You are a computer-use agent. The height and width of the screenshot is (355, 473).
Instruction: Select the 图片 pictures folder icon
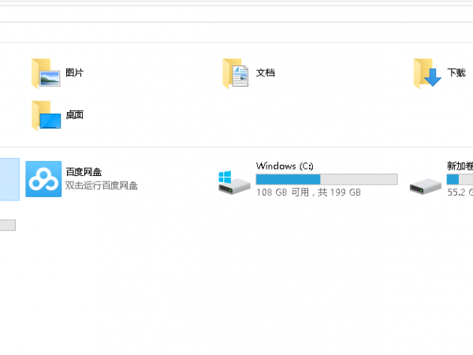[x=46, y=73]
